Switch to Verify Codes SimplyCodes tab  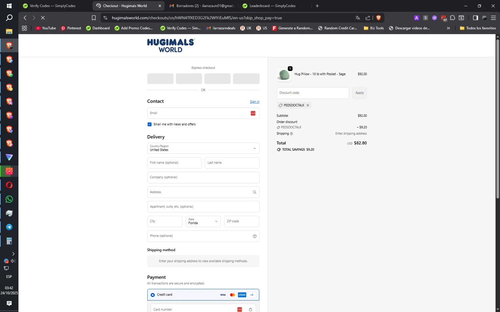(x=53, y=6)
